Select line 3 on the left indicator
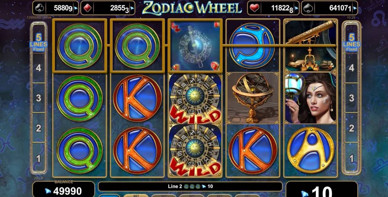 coord(38,98)
